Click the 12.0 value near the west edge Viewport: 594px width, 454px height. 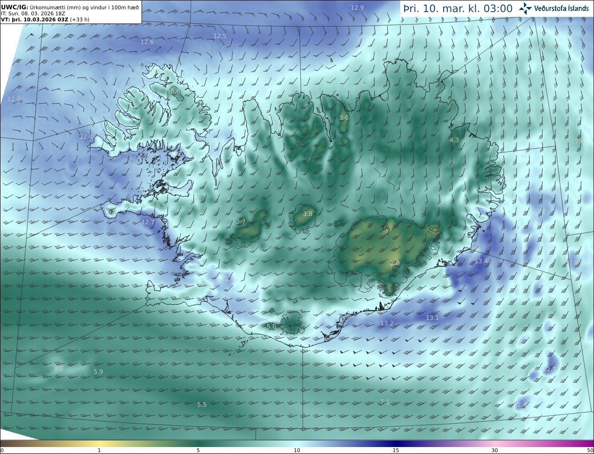[14, 99]
